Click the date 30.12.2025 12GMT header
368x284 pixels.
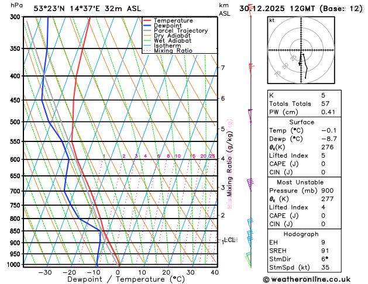[277, 9]
